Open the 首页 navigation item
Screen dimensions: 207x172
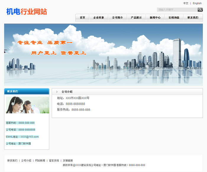coord(83,18)
